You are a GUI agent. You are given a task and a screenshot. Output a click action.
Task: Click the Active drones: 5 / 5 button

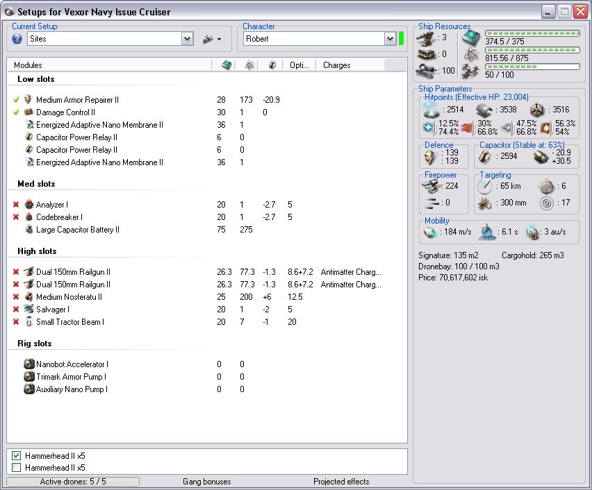[73, 481]
